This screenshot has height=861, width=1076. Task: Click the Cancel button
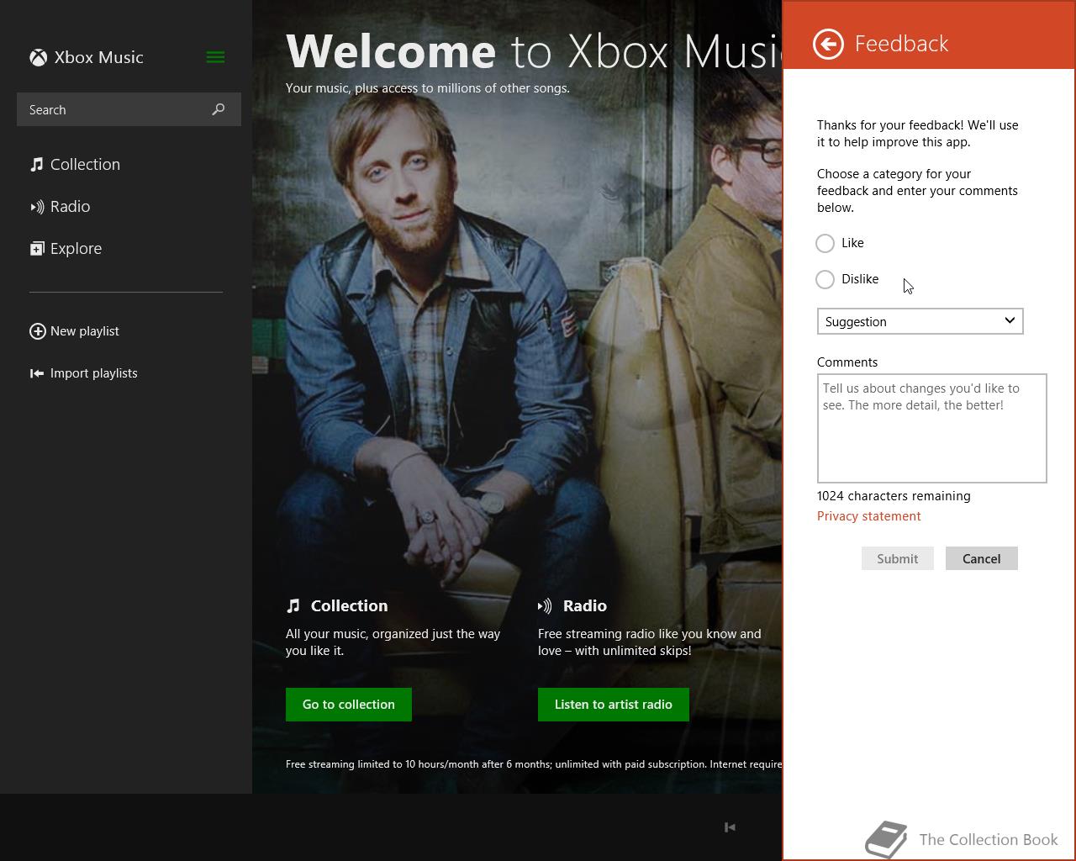click(981, 558)
